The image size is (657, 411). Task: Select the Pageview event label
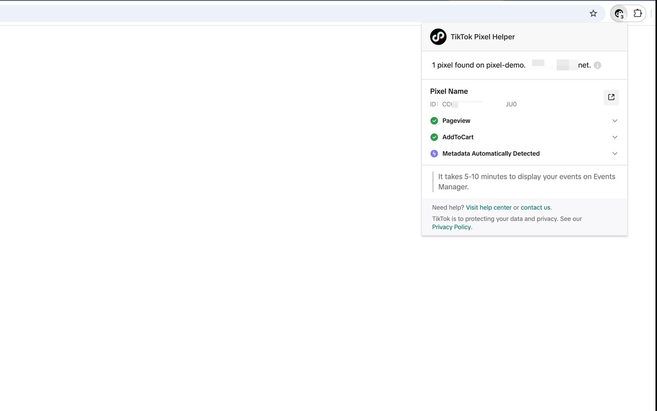click(x=456, y=121)
